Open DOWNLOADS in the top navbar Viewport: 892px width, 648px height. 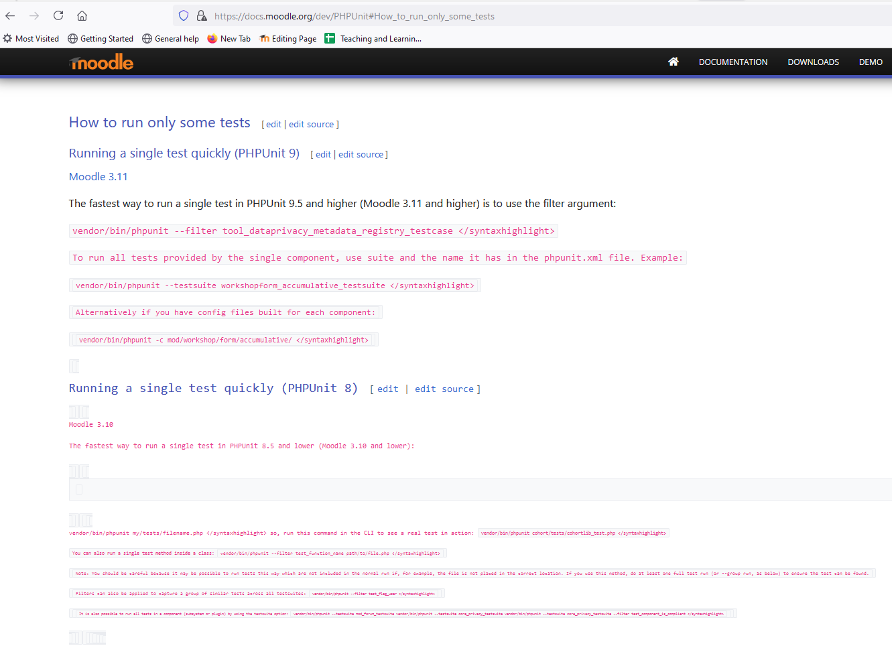pos(813,62)
